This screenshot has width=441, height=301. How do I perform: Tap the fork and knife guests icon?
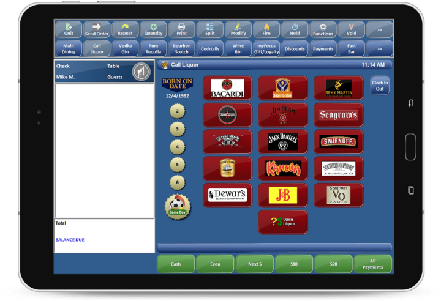coord(141,72)
